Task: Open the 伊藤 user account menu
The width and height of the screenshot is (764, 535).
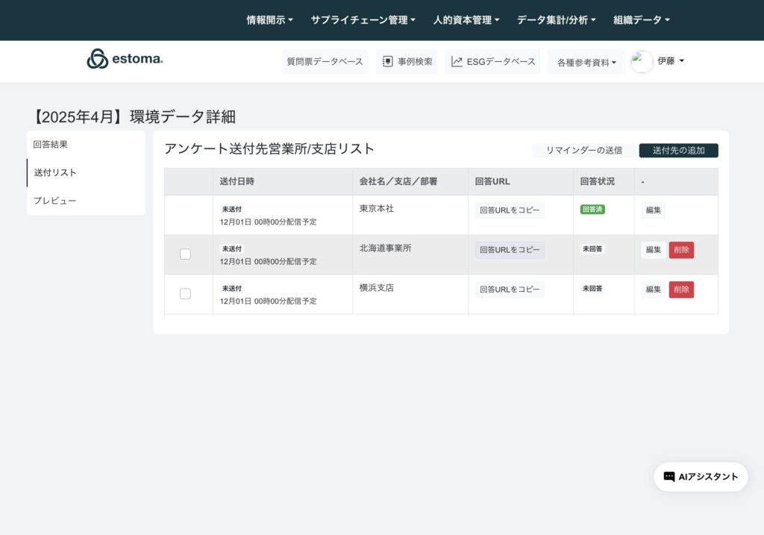Action: point(671,61)
